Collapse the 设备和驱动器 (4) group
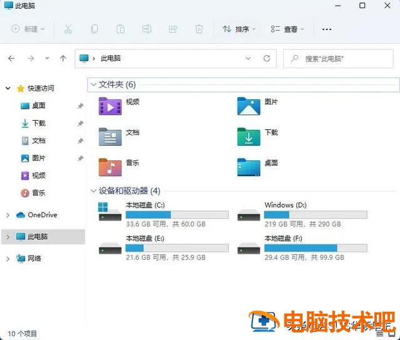 pyautogui.click(x=93, y=191)
